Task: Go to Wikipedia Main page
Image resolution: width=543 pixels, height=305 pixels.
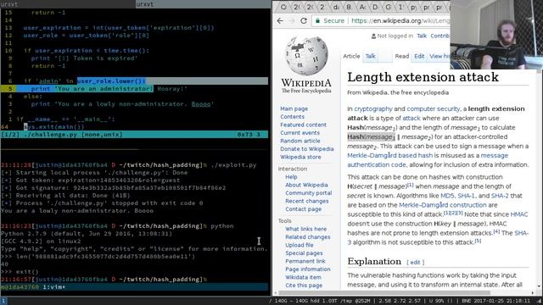Action: (294, 108)
